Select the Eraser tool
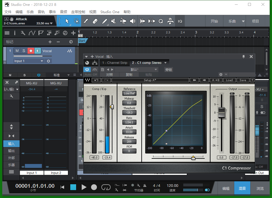This screenshot has width=272, height=198. 95,21
